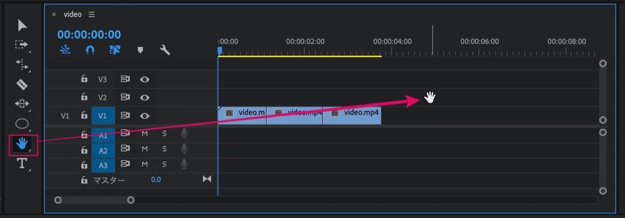
Task: Click the master track output icon
Action: click(x=207, y=179)
